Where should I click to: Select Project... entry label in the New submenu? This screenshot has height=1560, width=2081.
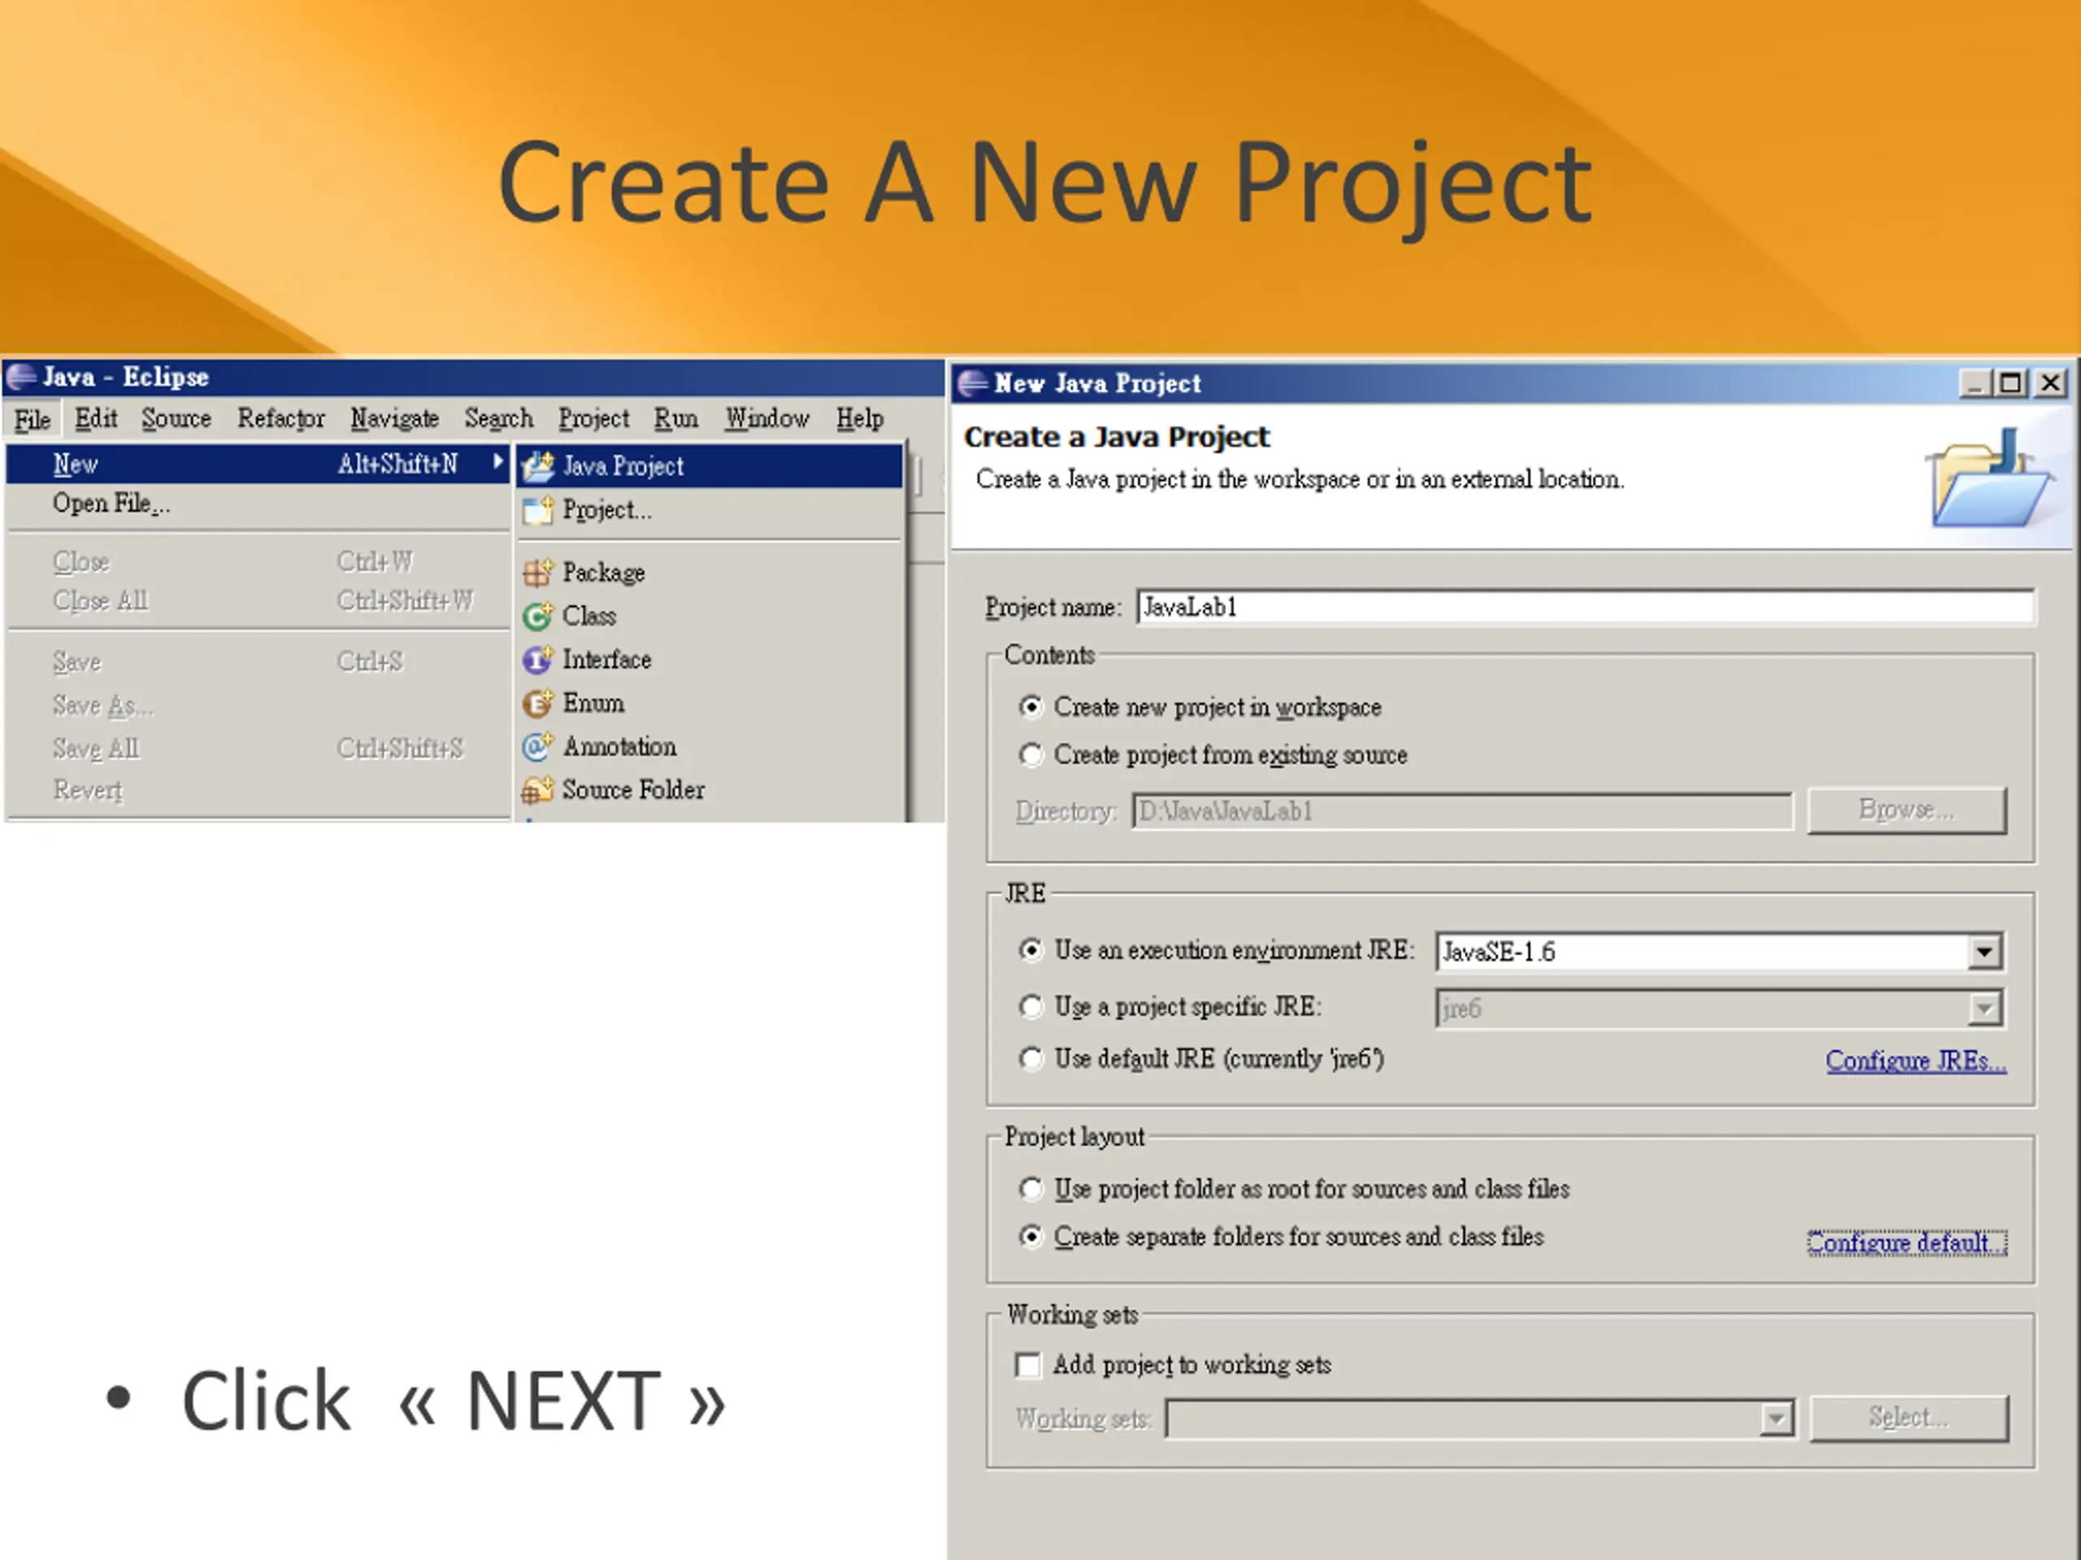click(606, 510)
